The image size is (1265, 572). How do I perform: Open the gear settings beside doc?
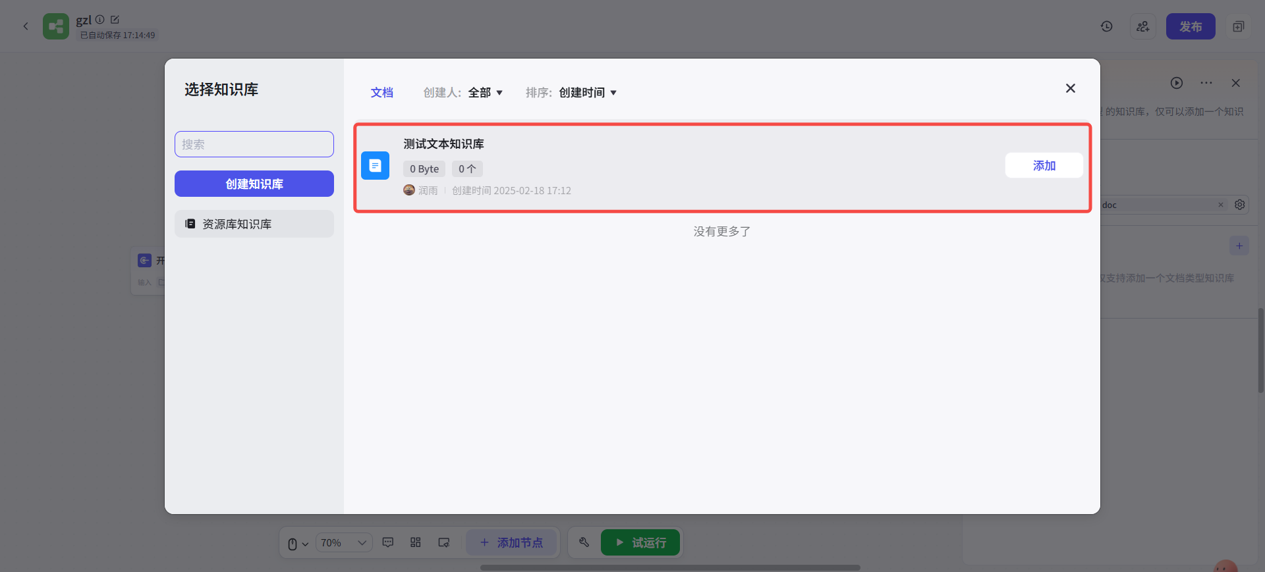(x=1240, y=205)
